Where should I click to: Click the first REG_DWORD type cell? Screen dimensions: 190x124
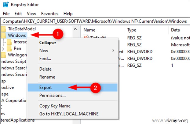coord(140,52)
